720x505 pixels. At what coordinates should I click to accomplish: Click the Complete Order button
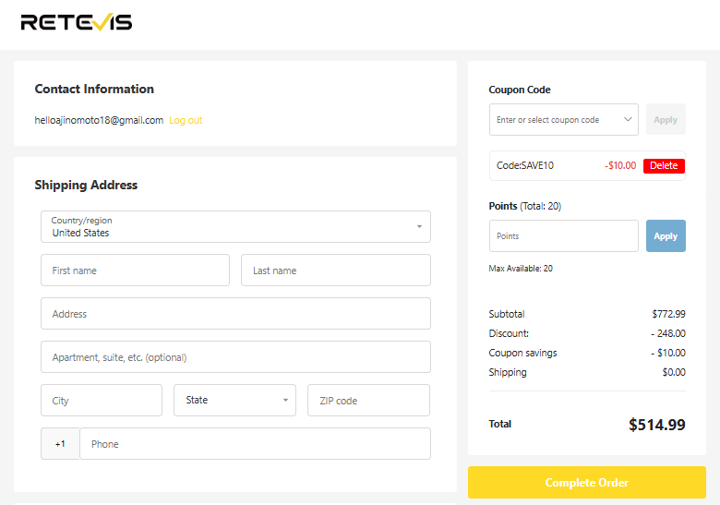[x=586, y=483]
